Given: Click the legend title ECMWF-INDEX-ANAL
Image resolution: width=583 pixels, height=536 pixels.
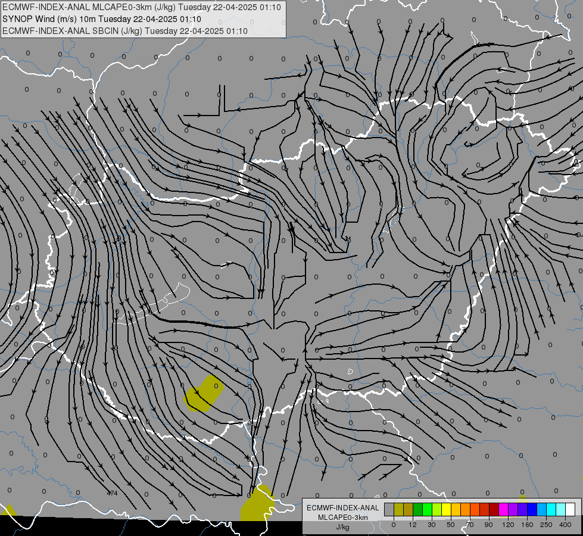Looking at the screenshot, I should click(x=342, y=508).
